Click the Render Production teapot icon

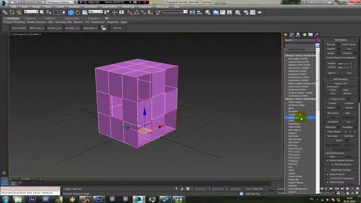tap(259, 12)
